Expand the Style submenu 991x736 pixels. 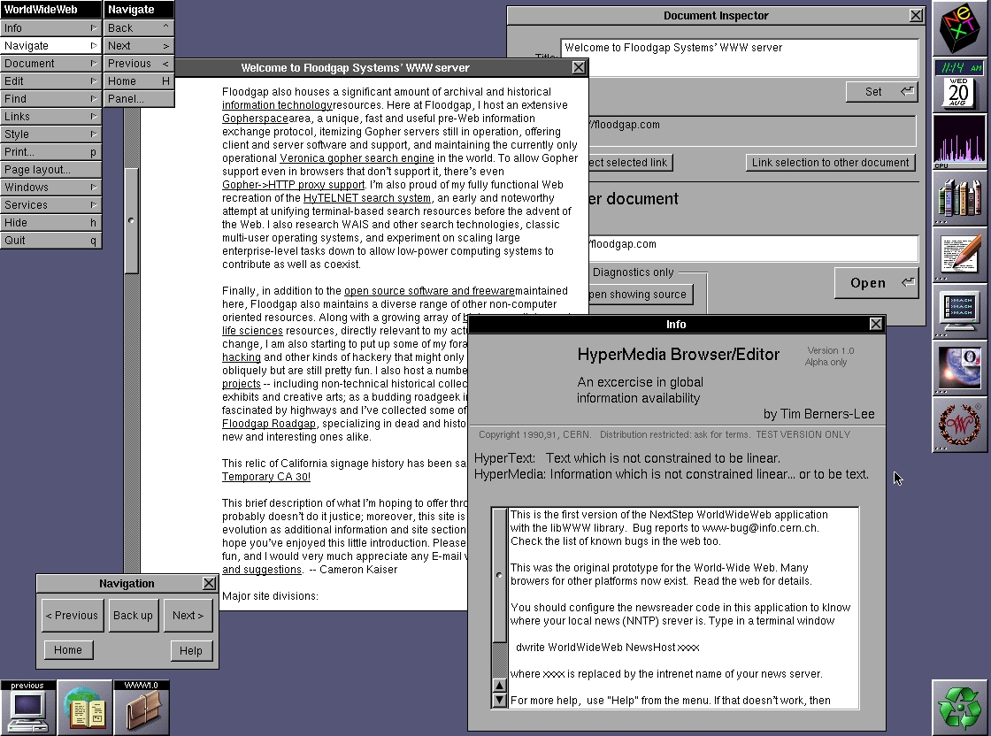(x=50, y=134)
